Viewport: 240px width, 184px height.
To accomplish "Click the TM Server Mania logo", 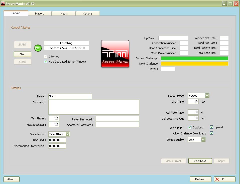I will pos(115,54).
